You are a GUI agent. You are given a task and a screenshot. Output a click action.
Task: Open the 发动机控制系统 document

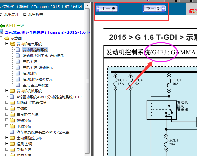click(35, 50)
